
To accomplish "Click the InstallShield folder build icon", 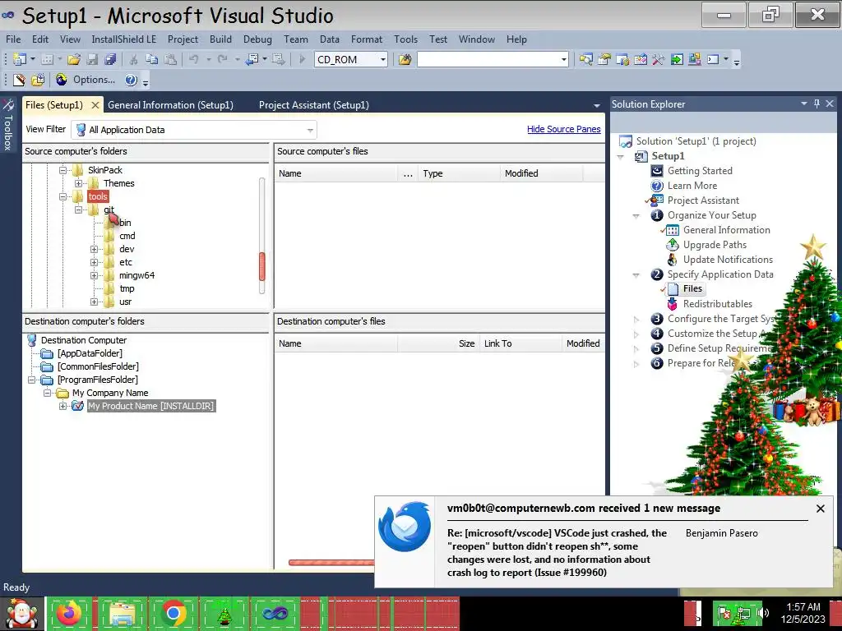I will [x=38, y=80].
